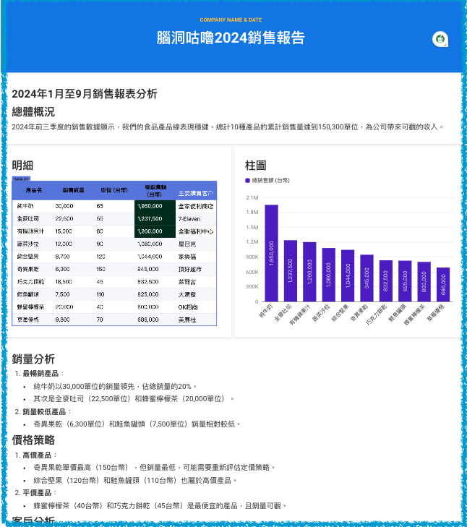Select the highlighted 1,950,000 table cell
Viewport: 467px width, 527px height.
tap(155, 206)
